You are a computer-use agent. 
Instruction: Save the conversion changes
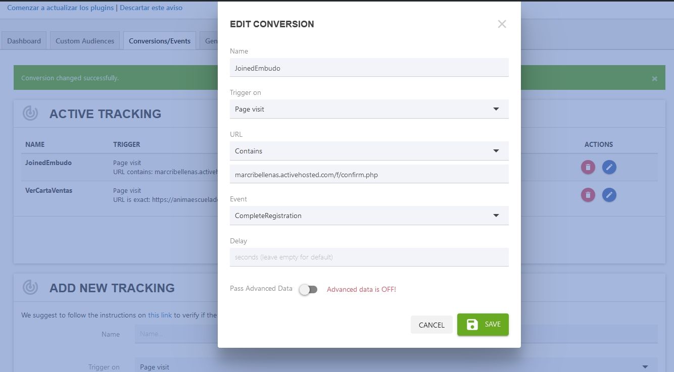[483, 325]
